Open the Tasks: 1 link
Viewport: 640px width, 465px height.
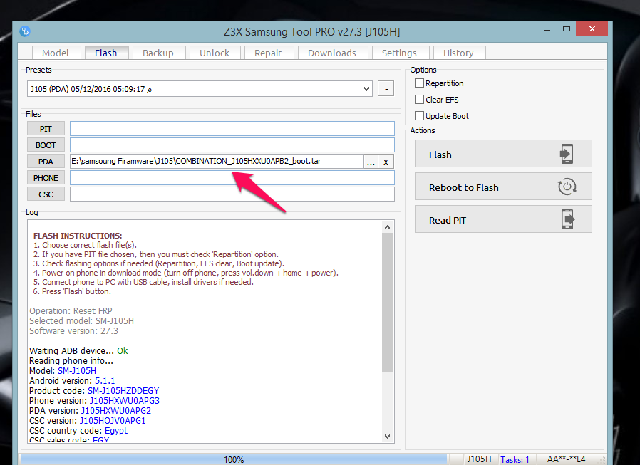515,460
